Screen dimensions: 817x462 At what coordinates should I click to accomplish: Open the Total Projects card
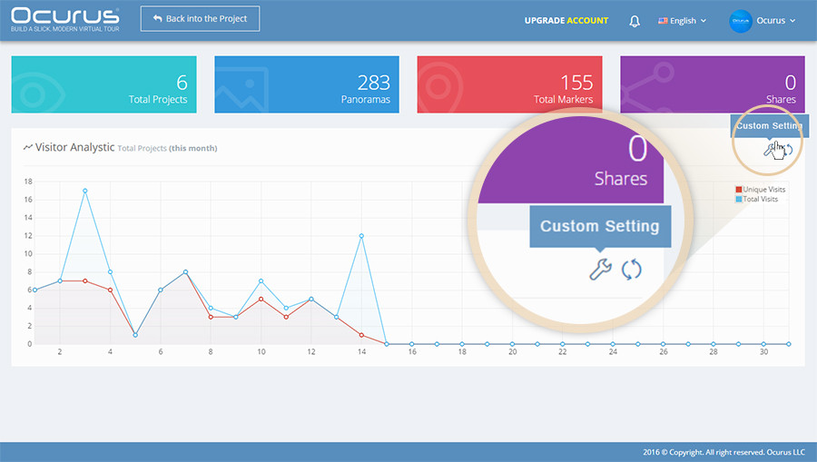pyautogui.click(x=103, y=84)
